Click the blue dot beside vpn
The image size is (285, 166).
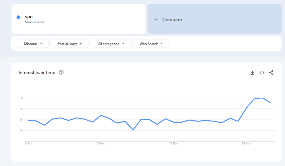tap(18, 17)
